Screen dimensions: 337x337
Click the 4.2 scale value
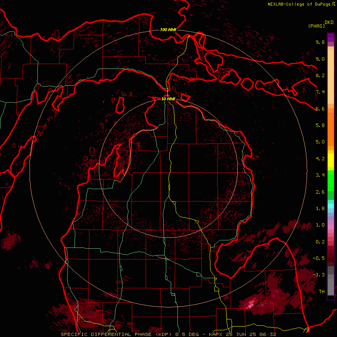pyautogui.click(x=320, y=159)
